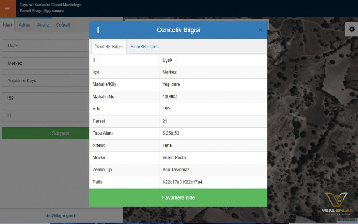This screenshot has width=358, height=224.
Task: Switch to the Coğrafi tab
Action: click(x=63, y=25)
